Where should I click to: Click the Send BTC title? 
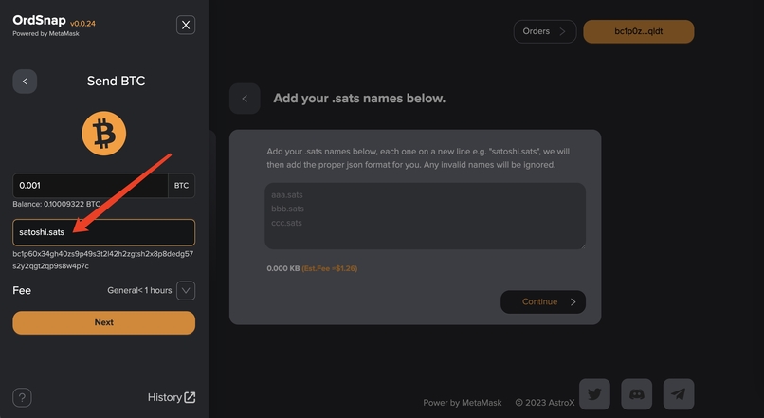click(x=116, y=81)
